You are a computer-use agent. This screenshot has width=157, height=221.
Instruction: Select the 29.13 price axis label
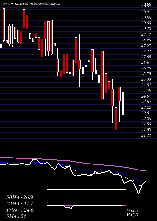coord(146,29)
